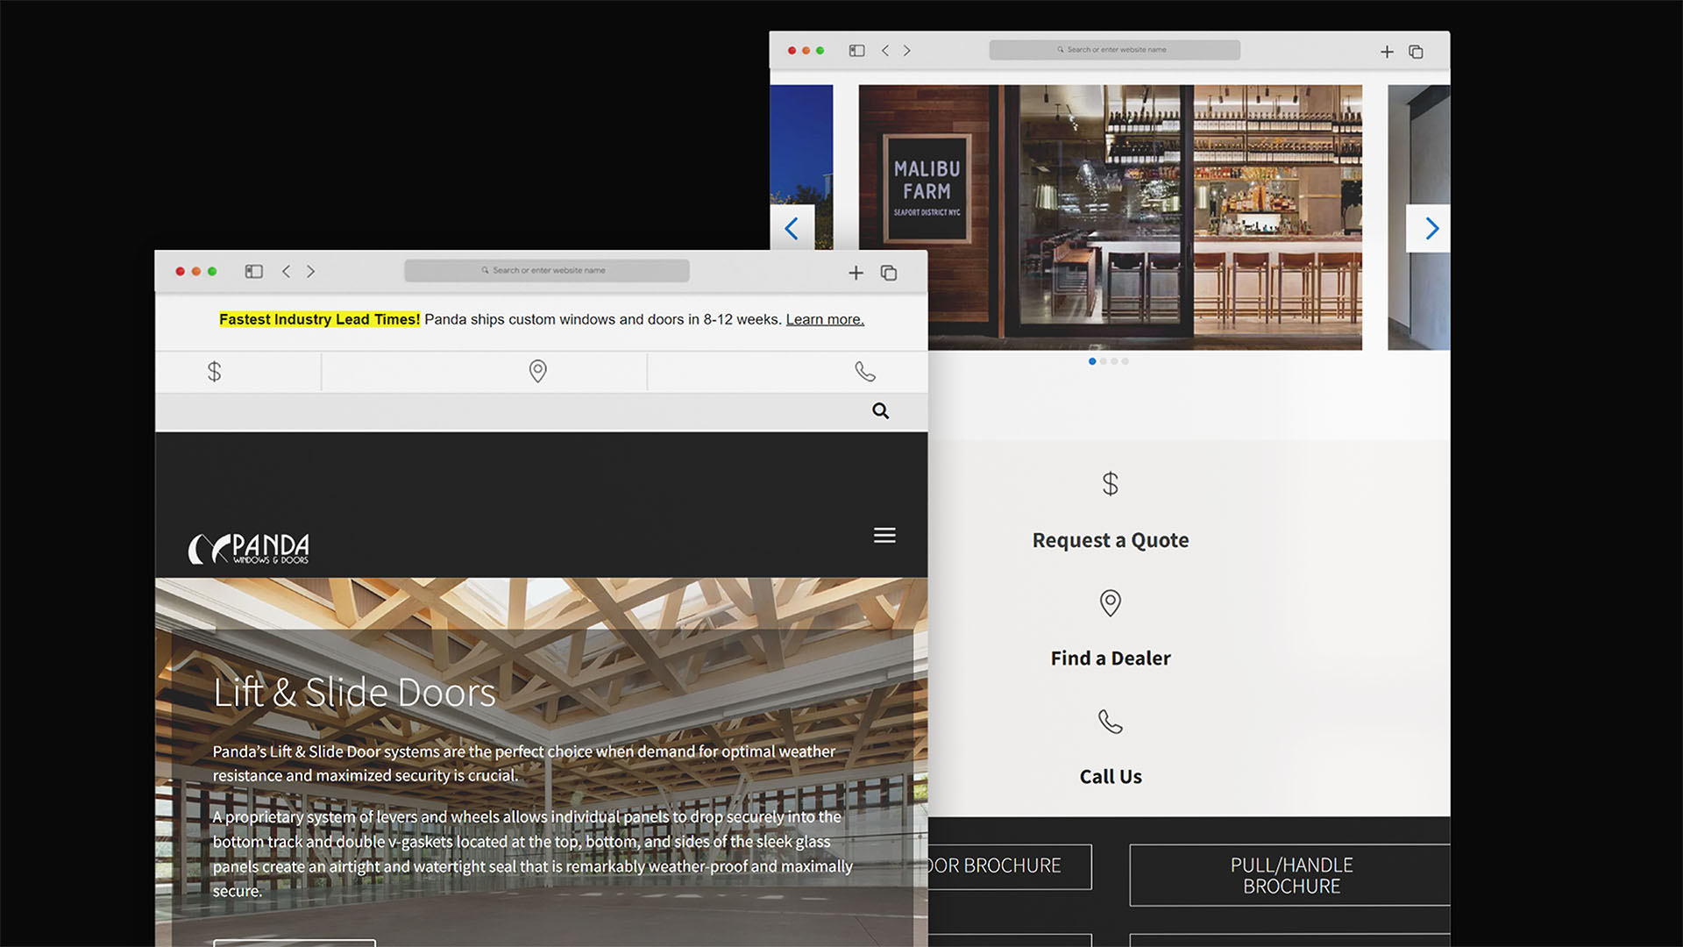Select the last carousel pagination dot
Screen dimensions: 1683x947
pos(1126,361)
